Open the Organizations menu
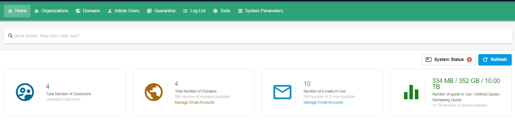The height and width of the screenshot is (120, 515). [51, 11]
